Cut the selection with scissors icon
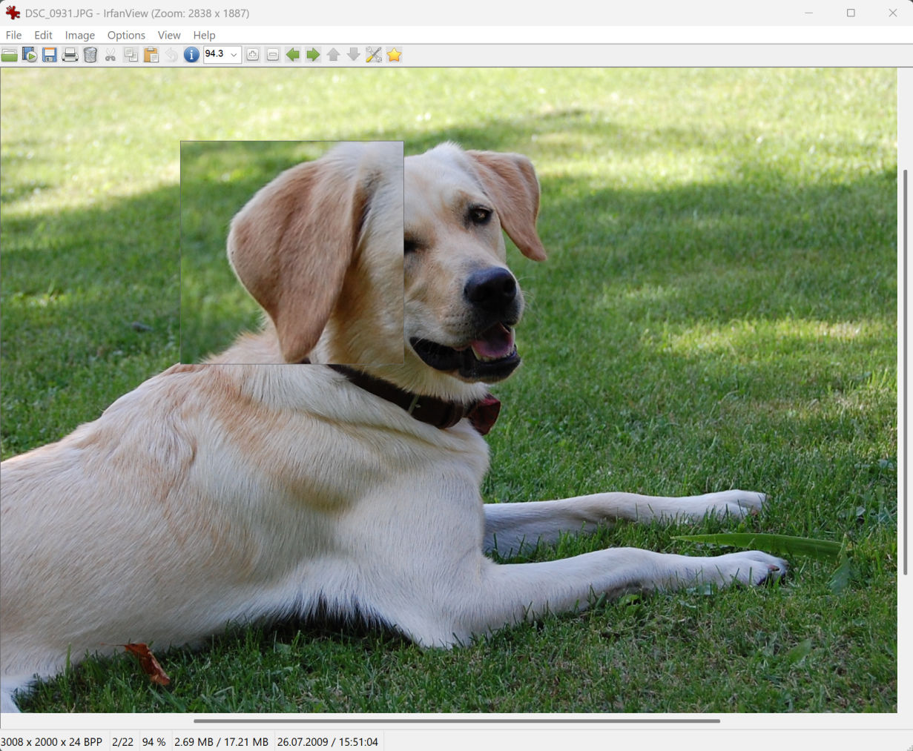913x751 pixels. [111, 55]
